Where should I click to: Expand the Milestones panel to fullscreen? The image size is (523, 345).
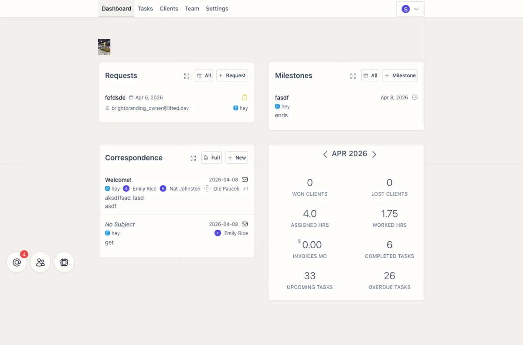coord(353,75)
